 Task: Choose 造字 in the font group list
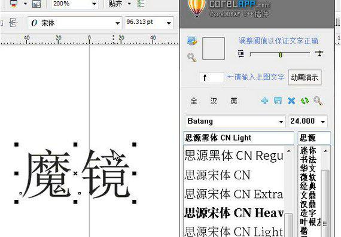pos(308,213)
